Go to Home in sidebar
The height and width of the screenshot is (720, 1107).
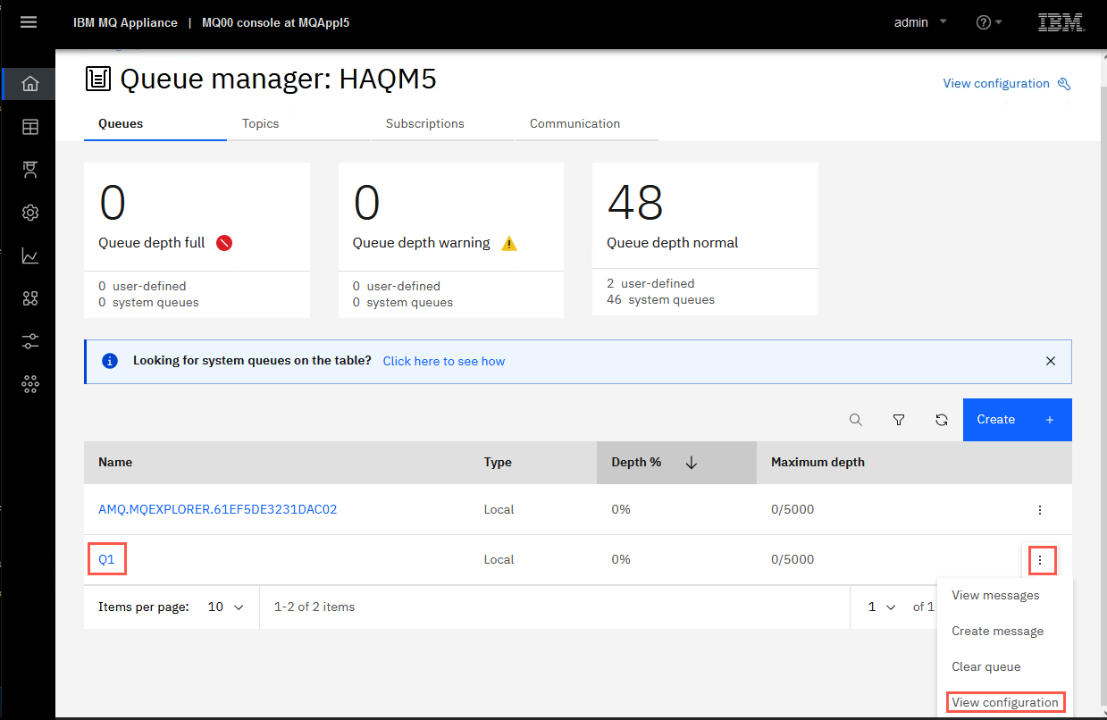pos(30,84)
